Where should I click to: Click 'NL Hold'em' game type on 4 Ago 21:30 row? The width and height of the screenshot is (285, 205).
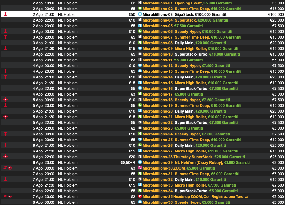click(x=68, y=83)
